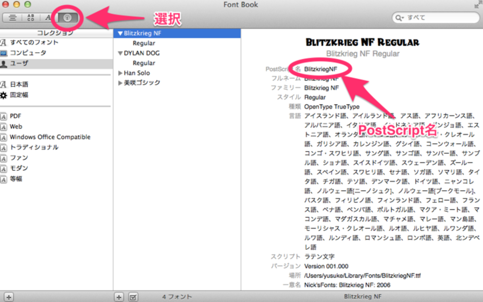Select the 固定幅 gear icon
Image resolution: width=483 pixels, height=302 pixels.
click(x=4, y=95)
